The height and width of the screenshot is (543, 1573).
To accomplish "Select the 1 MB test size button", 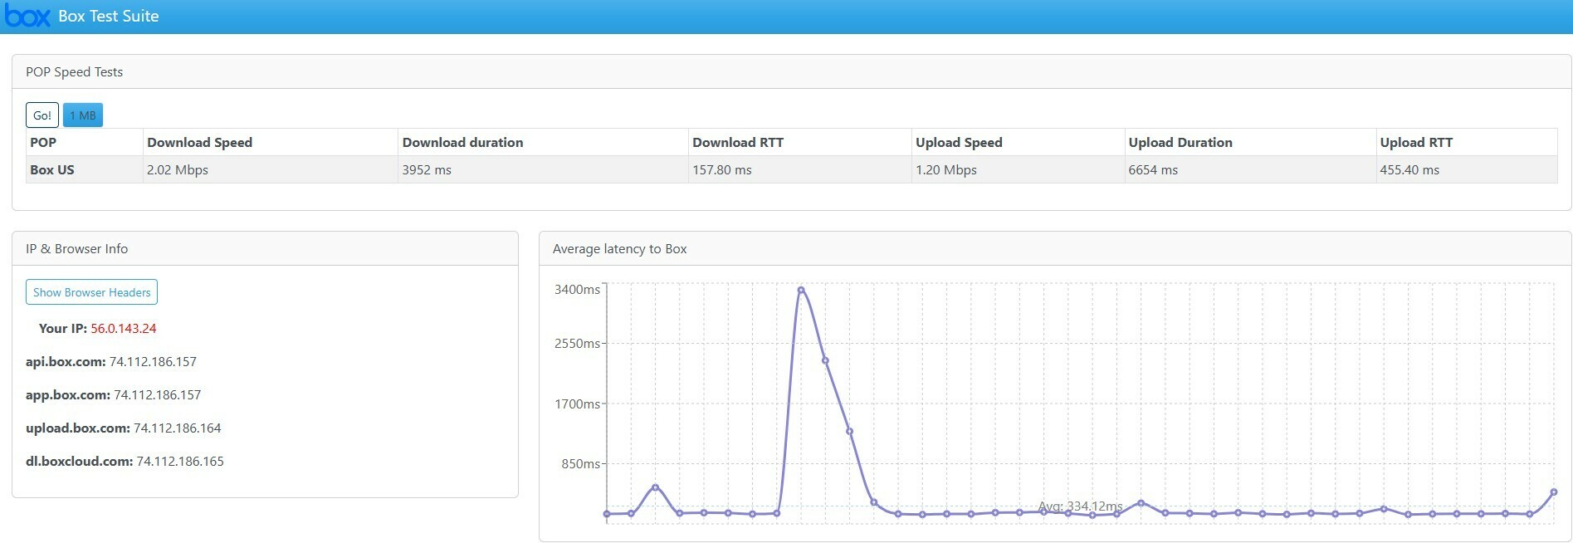I will [83, 115].
